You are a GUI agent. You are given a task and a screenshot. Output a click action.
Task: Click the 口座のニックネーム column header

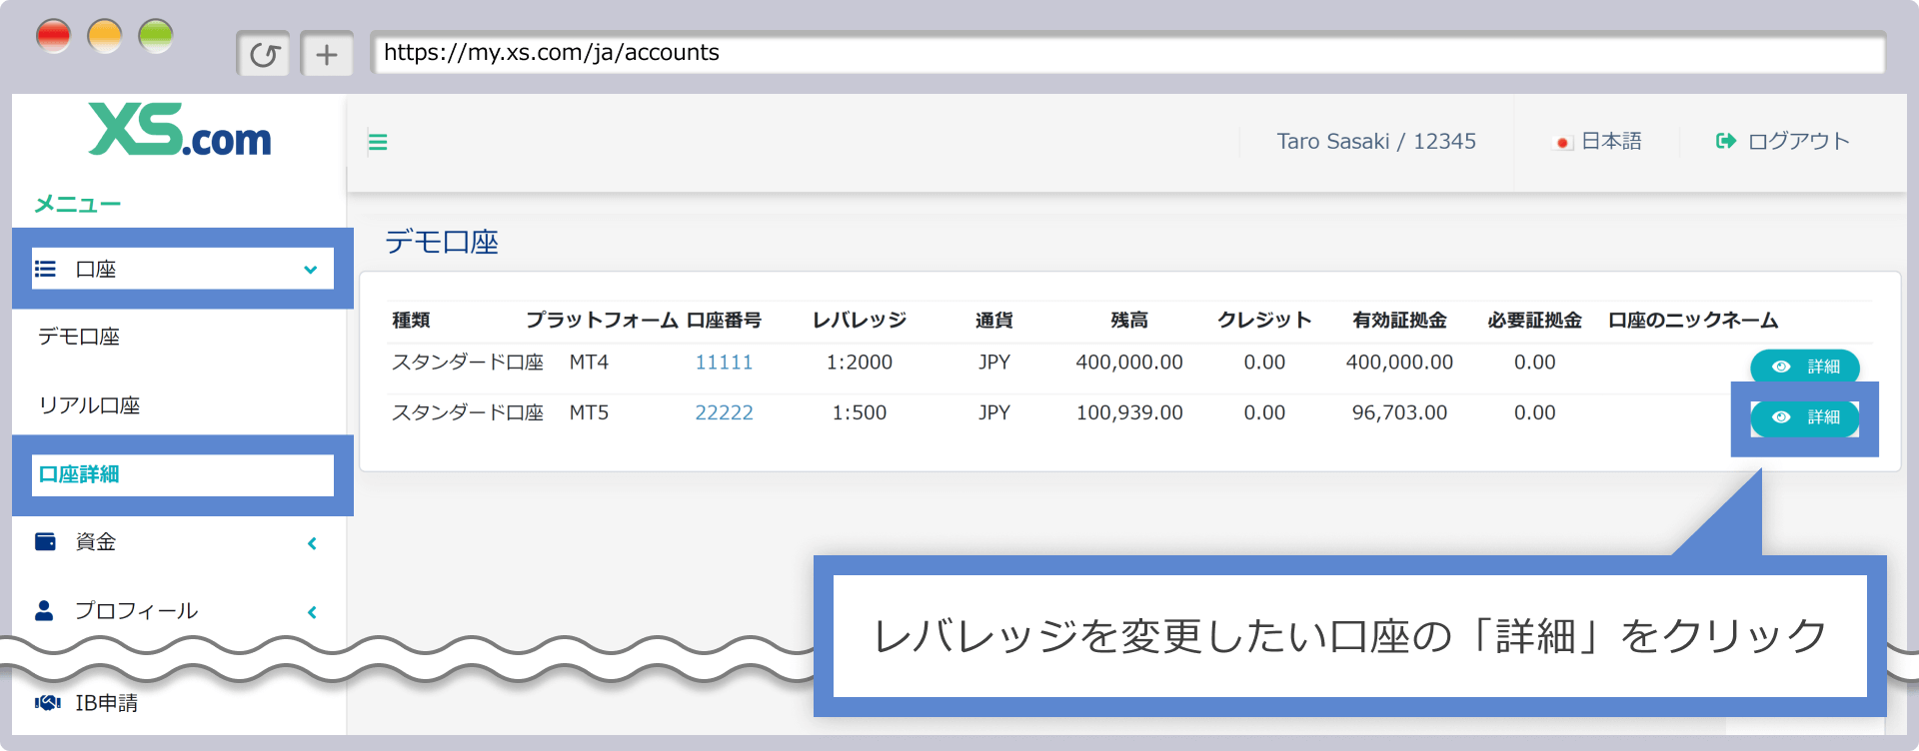pos(1693,320)
